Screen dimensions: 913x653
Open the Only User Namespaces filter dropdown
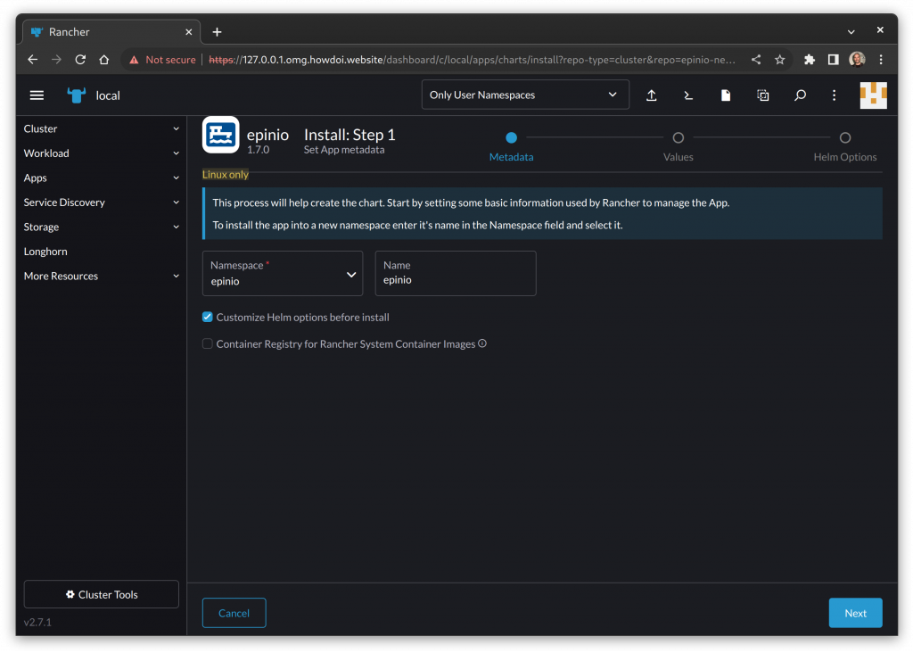click(x=524, y=95)
